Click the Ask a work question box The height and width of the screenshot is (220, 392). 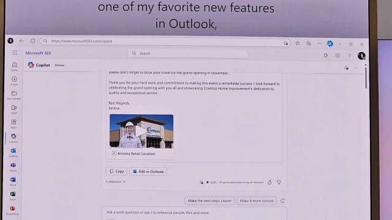coord(194,213)
